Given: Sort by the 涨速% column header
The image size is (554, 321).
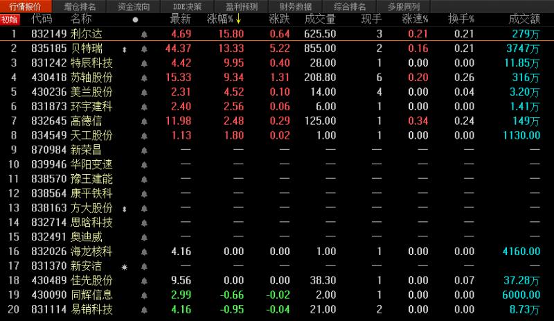Looking at the screenshot, I should point(415,19).
